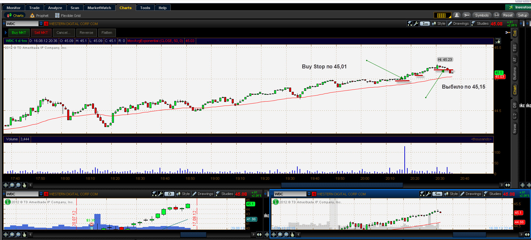Click the main chart horizontal scrollbar thumb
The width and height of the screenshot is (531, 240).
342,185
